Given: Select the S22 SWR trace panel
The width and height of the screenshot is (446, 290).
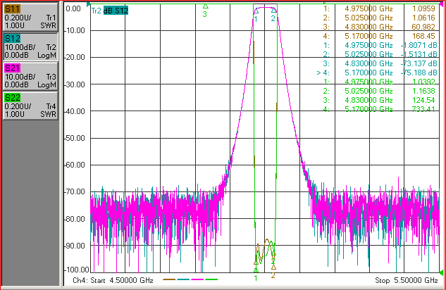Looking at the screenshot, I should click(30, 106).
